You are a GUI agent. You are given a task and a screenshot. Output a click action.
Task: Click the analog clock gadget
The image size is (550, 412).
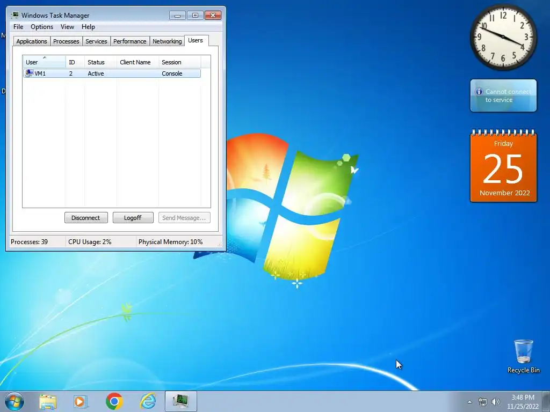click(503, 37)
